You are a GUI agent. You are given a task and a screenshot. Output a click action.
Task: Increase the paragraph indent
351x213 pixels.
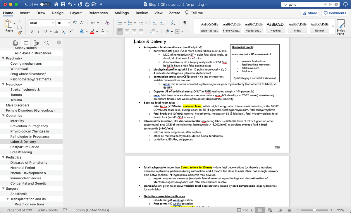tap(163, 23)
